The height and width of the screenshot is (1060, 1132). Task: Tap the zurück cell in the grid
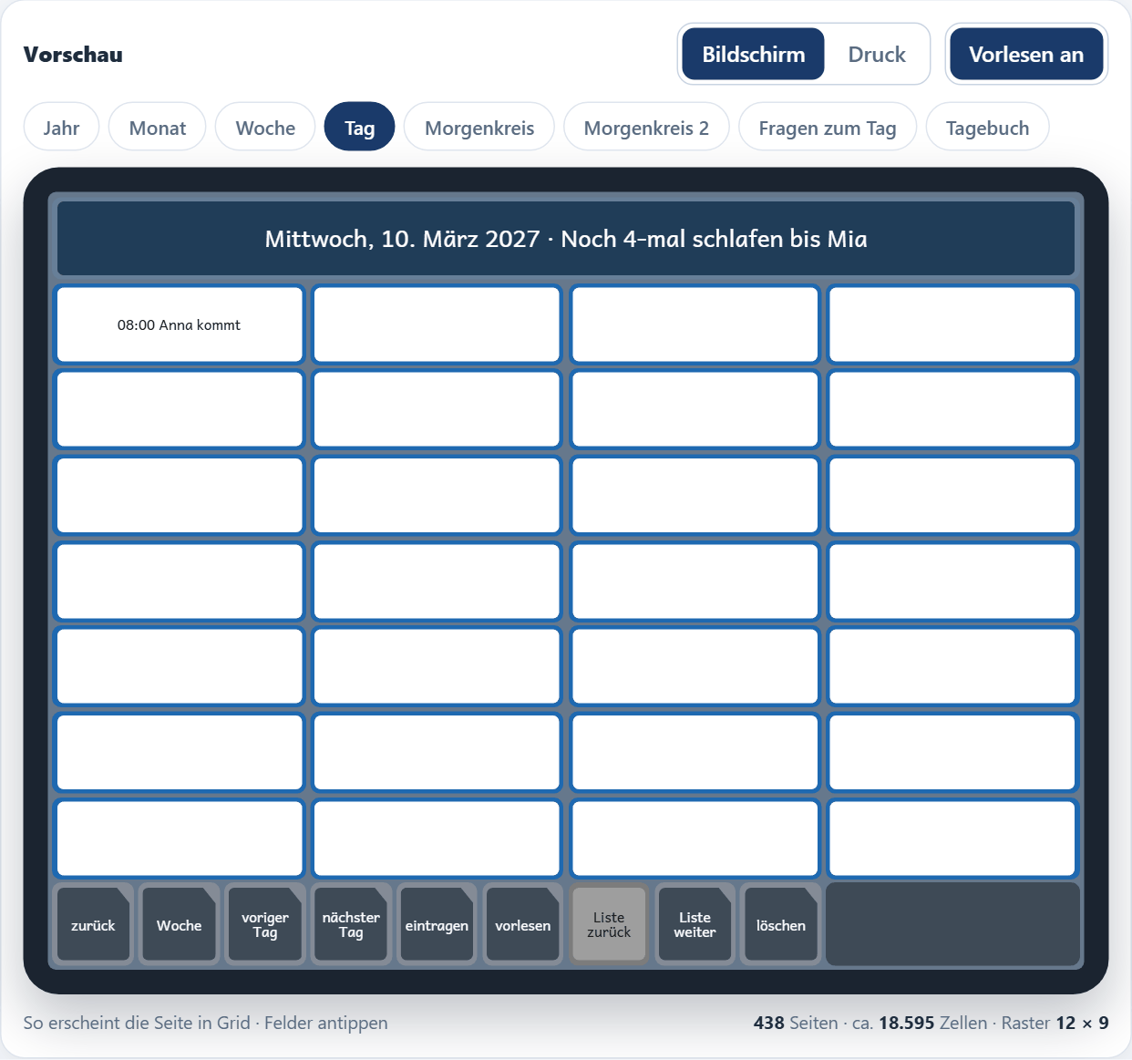tap(93, 924)
